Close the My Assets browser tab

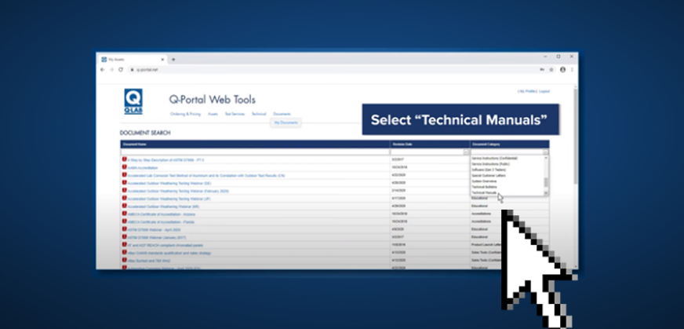(x=162, y=60)
